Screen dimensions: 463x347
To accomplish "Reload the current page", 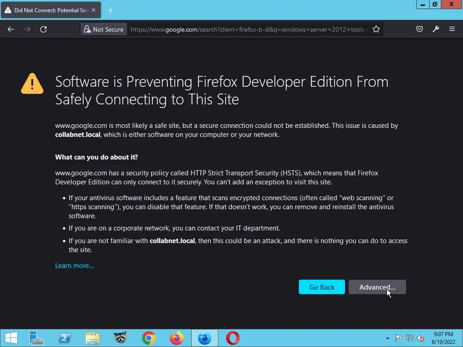I will coord(43,29).
